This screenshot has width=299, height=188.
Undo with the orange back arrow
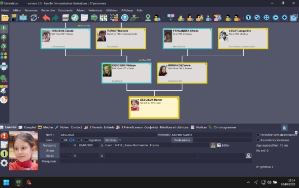46,18
